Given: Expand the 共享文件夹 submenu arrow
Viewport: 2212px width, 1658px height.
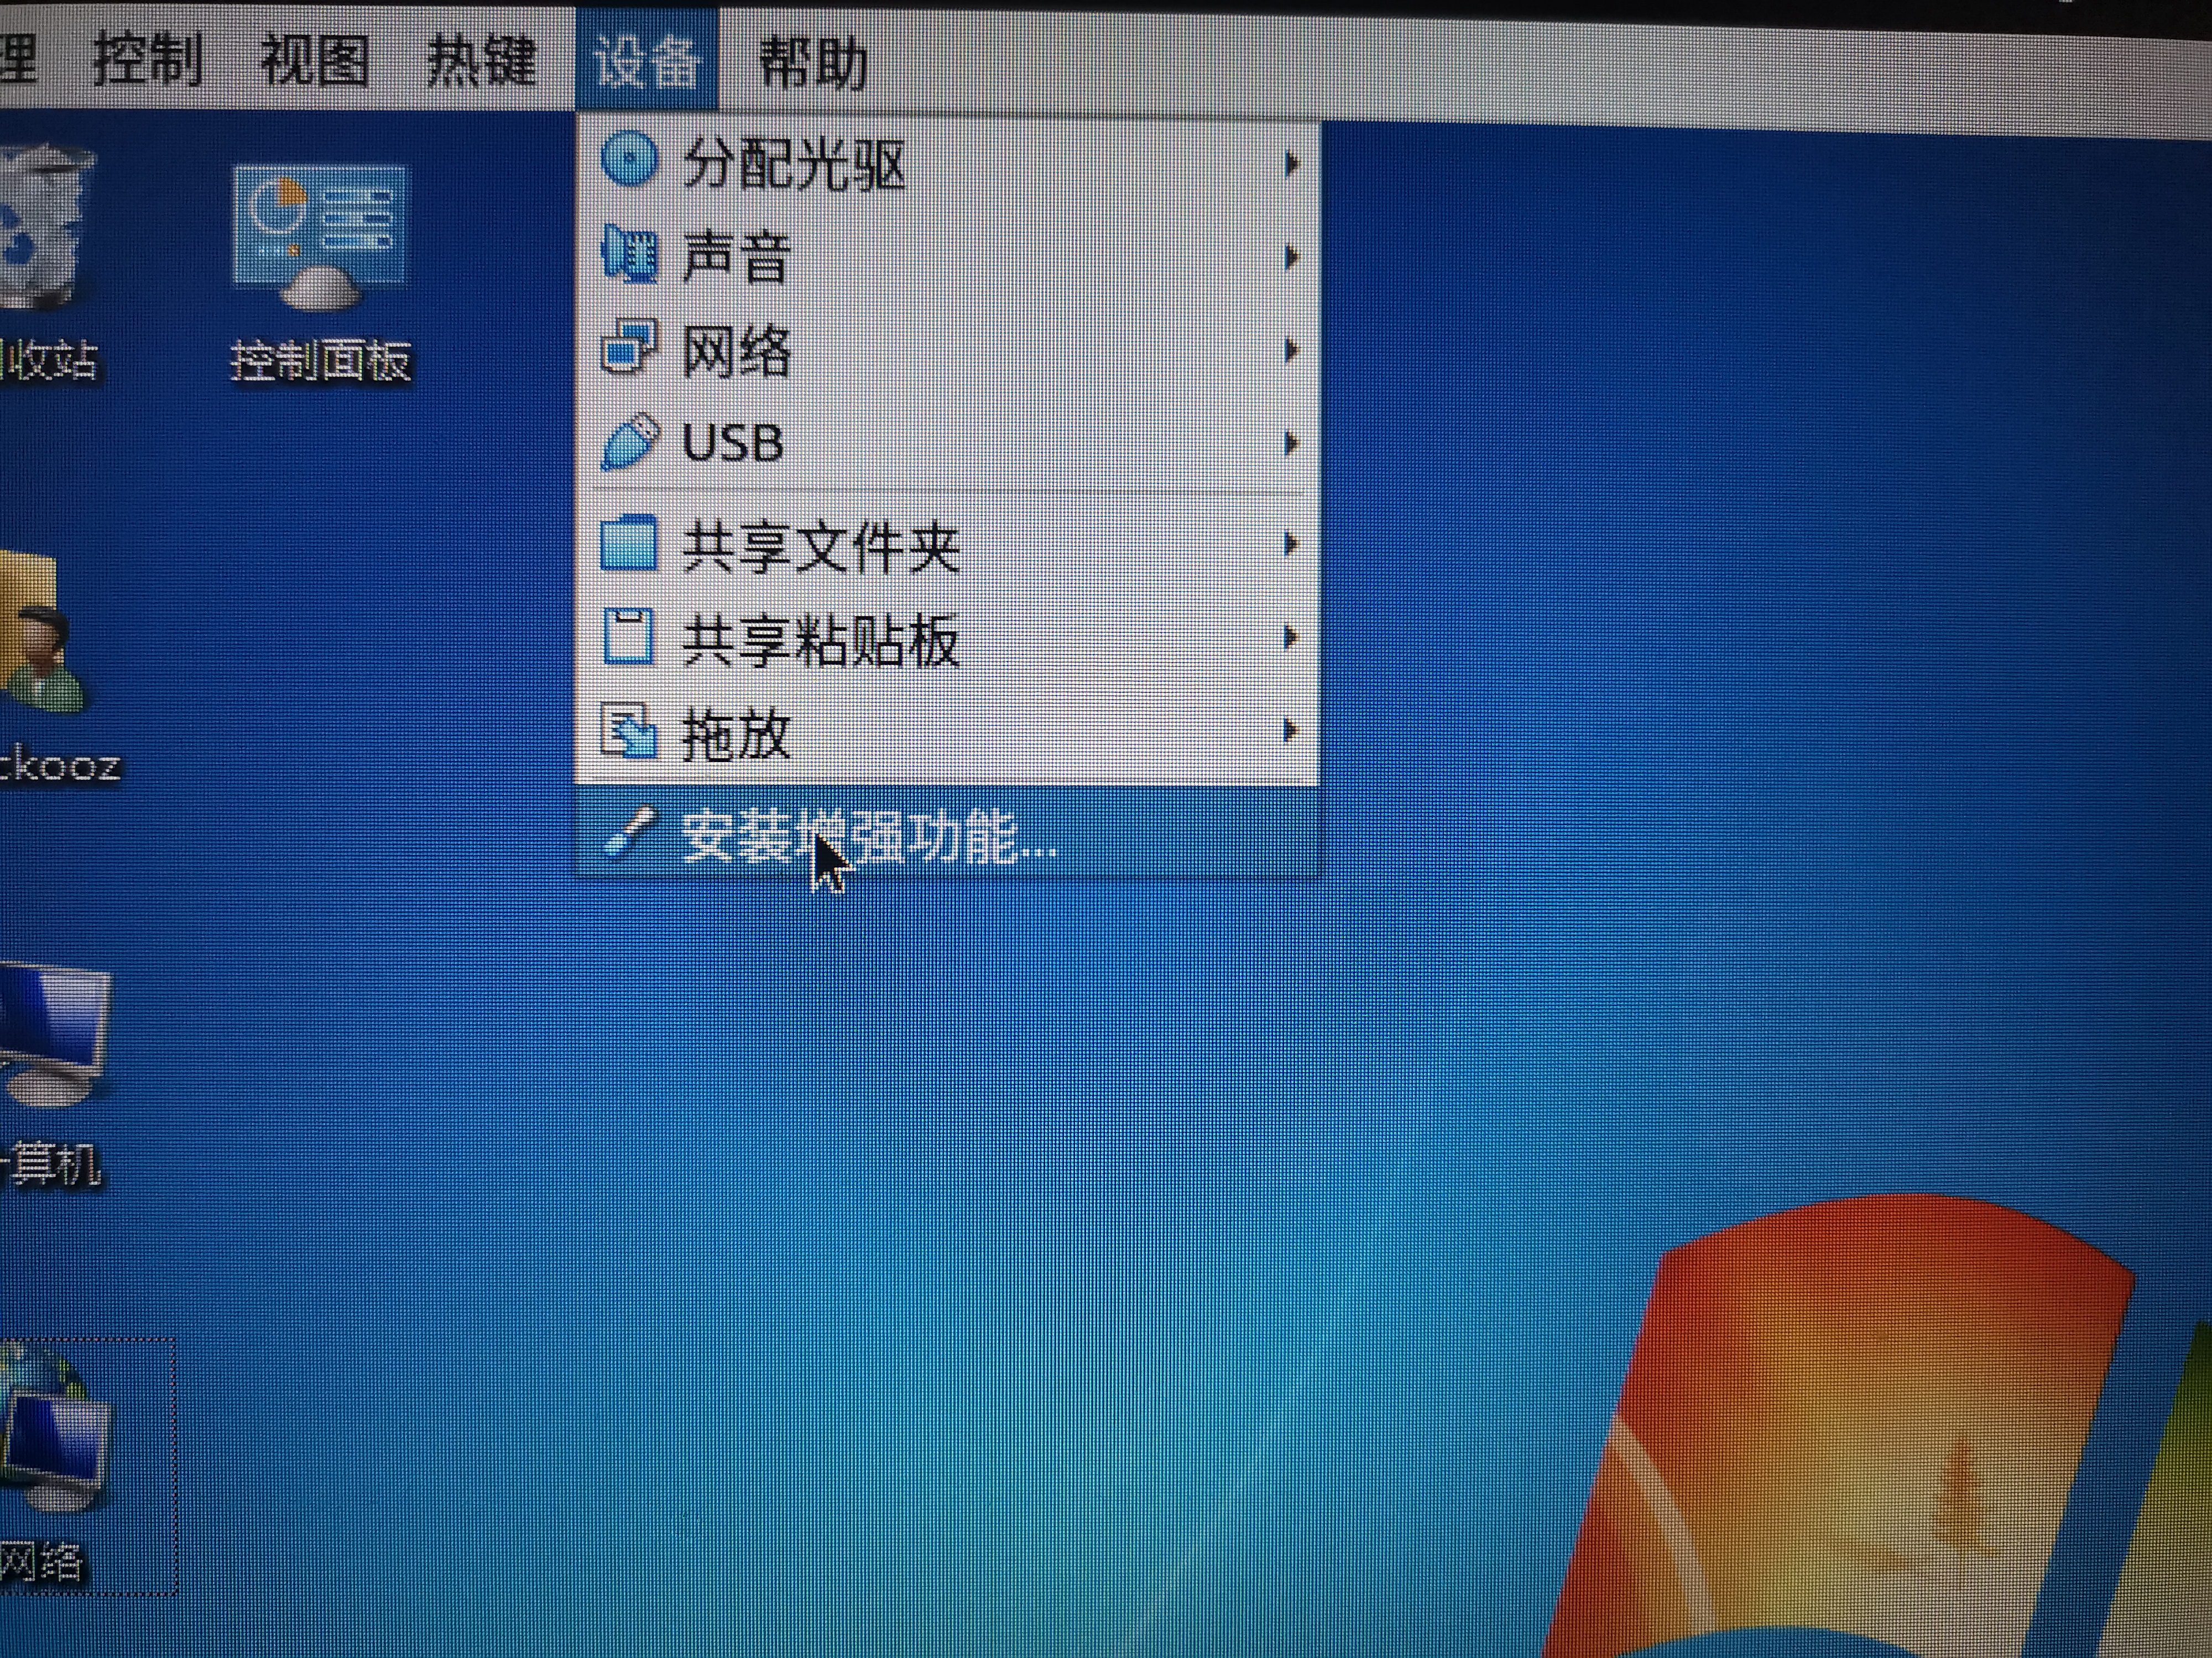Looking at the screenshot, I should [1291, 544].
